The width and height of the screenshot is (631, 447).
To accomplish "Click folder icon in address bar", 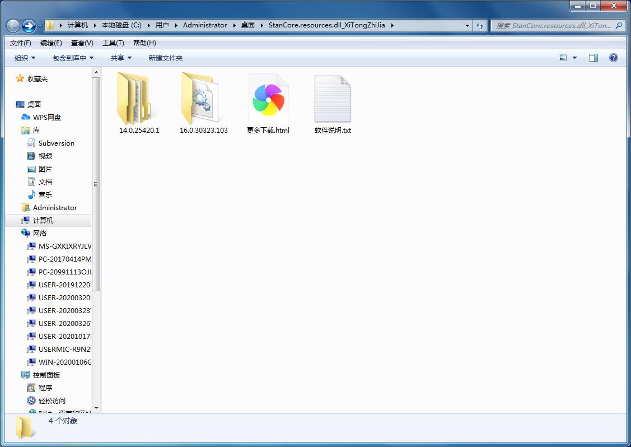I will point(50,25).
